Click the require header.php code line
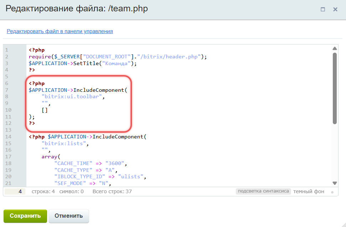 118,57
